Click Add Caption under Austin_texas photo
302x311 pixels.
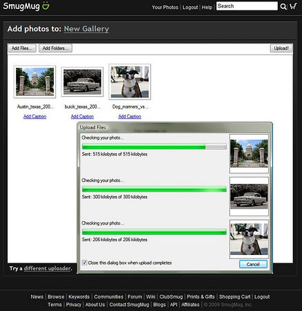tap(35, 117)
